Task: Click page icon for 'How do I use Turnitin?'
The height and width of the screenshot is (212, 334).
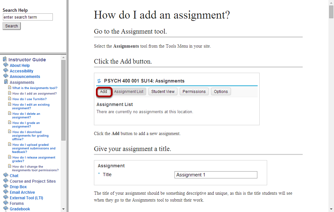Action: (x=9, y=98)
